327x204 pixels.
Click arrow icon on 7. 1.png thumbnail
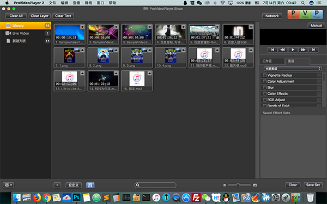pos(82,50)
